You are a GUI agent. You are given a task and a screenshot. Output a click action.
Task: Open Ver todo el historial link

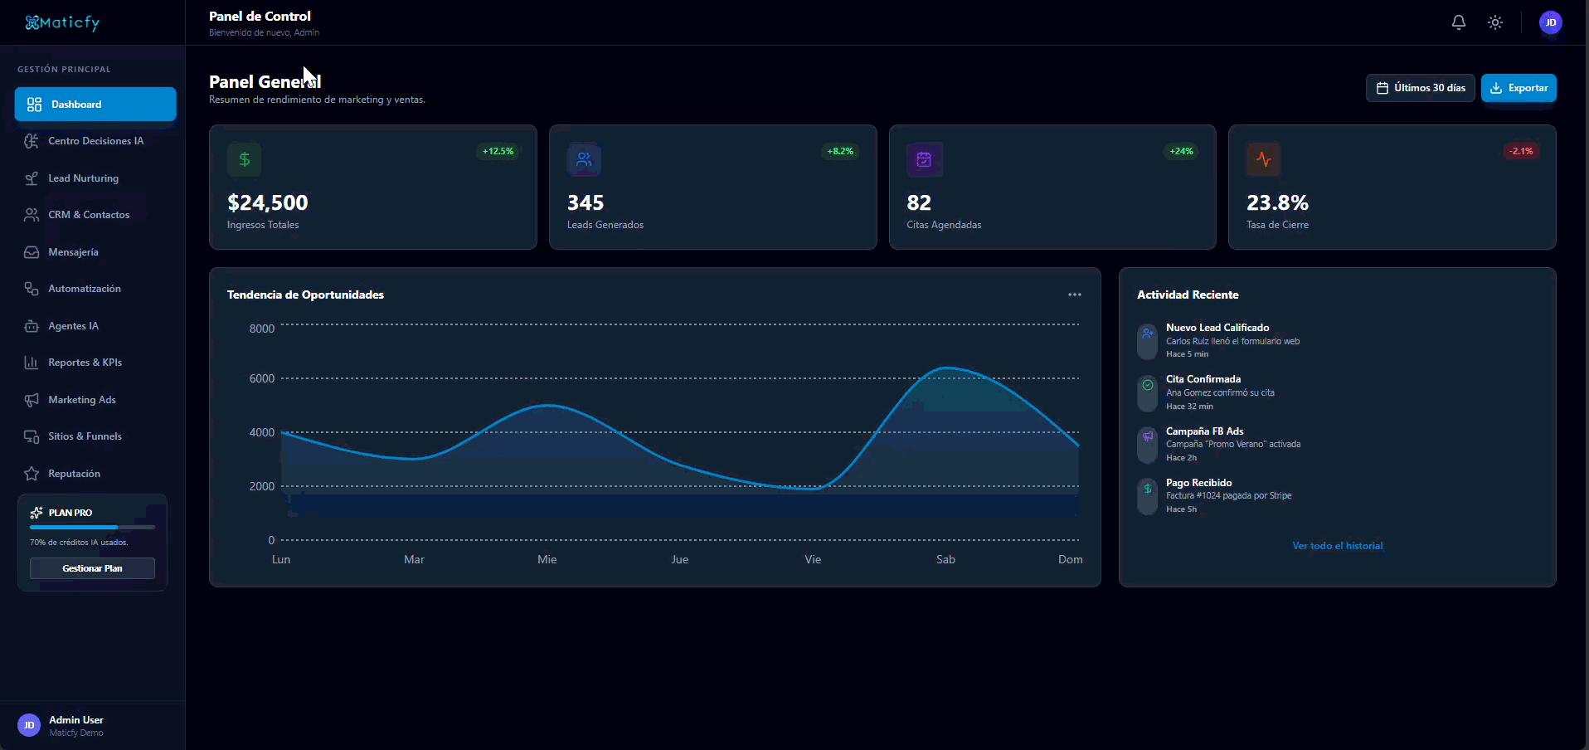click(x=1338, y=546)
